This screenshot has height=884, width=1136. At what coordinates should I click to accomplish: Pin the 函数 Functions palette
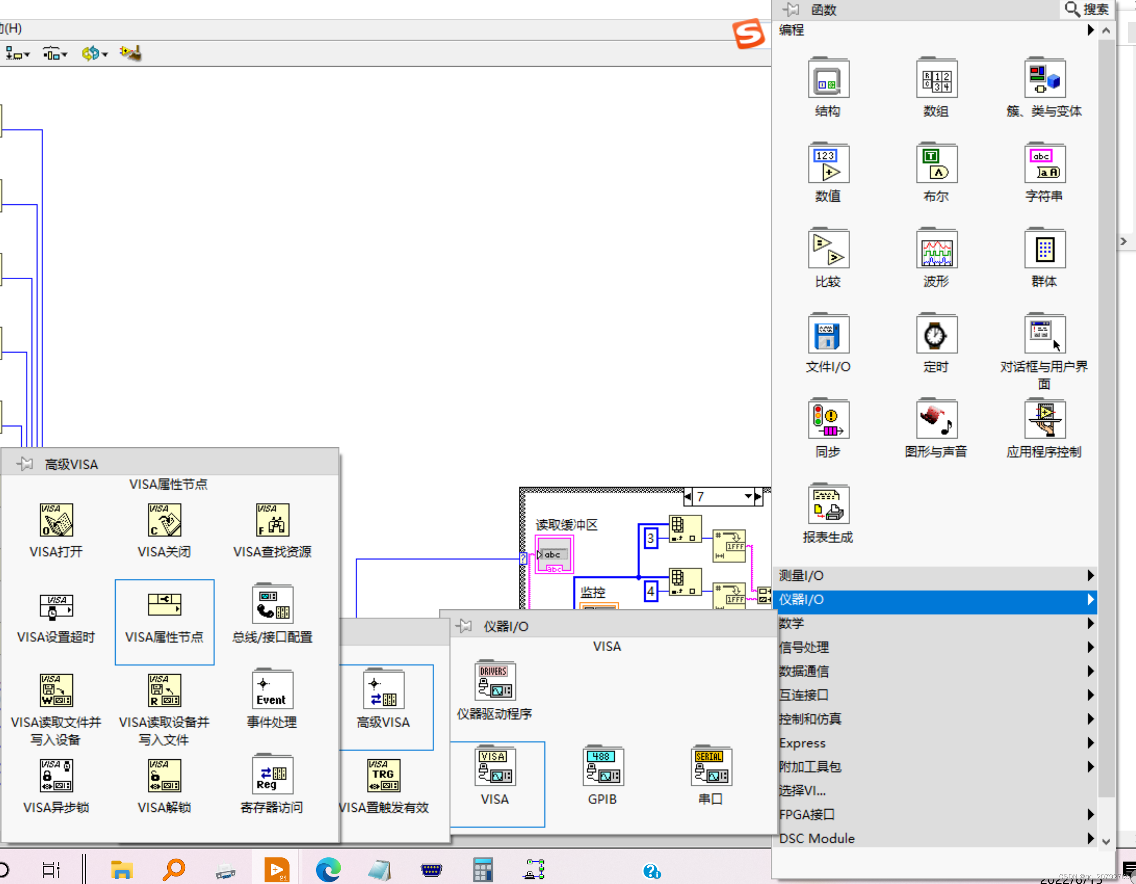[791, 10]
